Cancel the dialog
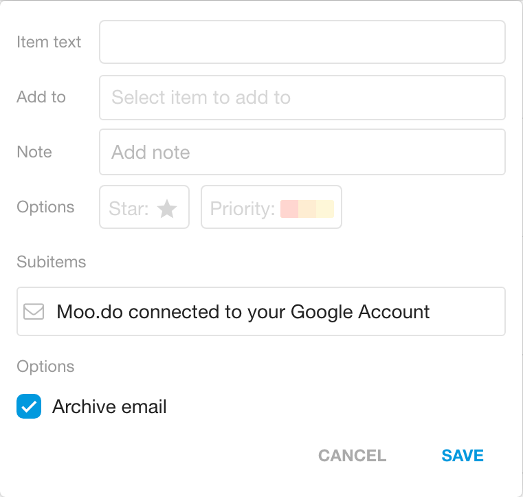The width and height of the screenshot is (523, 497). (353, 456)
